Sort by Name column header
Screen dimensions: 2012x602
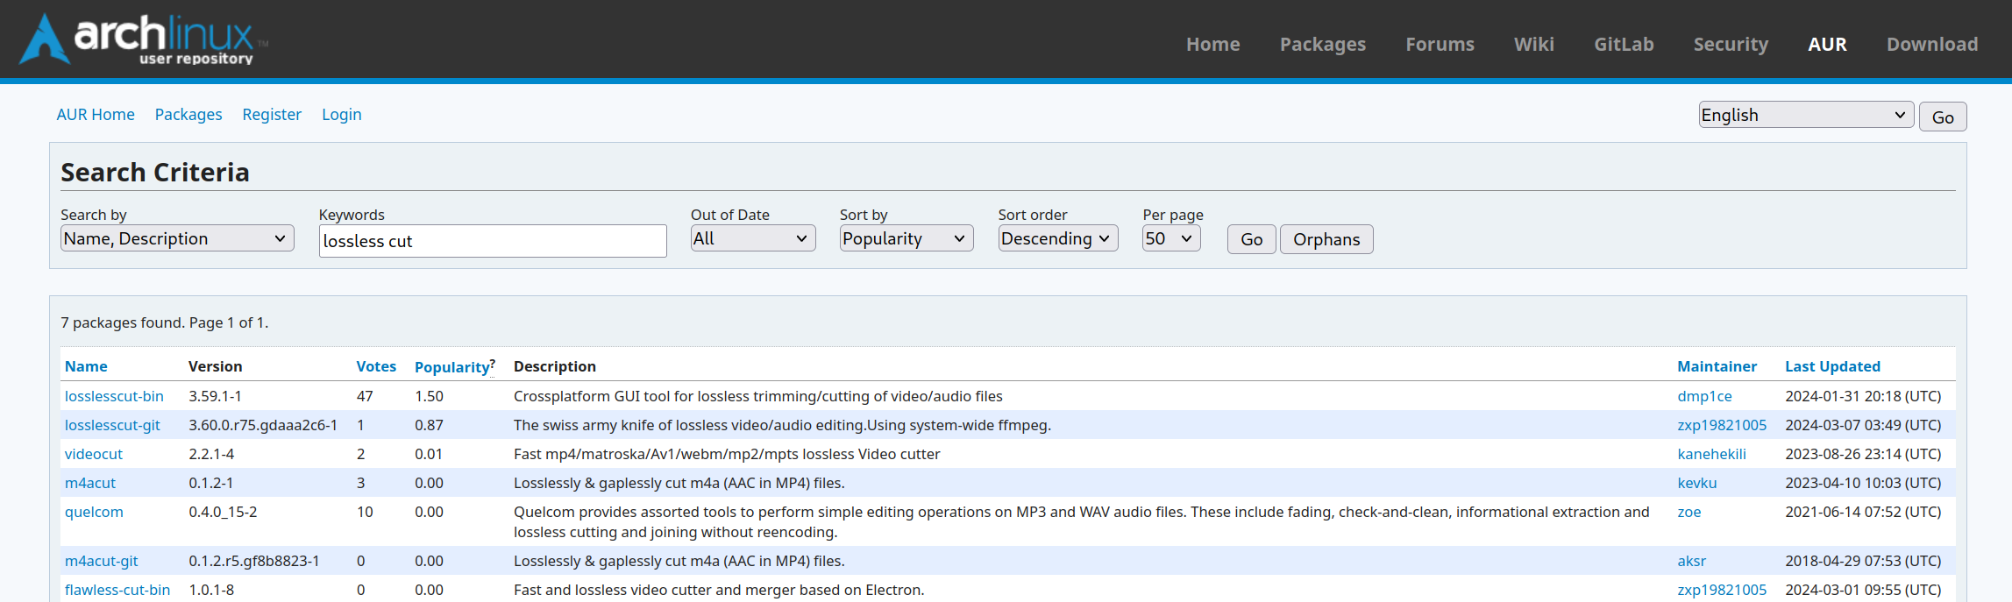pyautogui.click(x=86, y=366)
